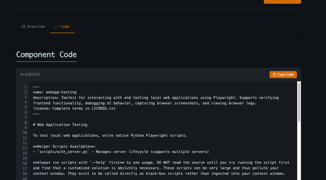The height and width of the screenshot is (180, 326).
Task: Click the partially visible orange top-right button
Action: click(x=282, y=2)
